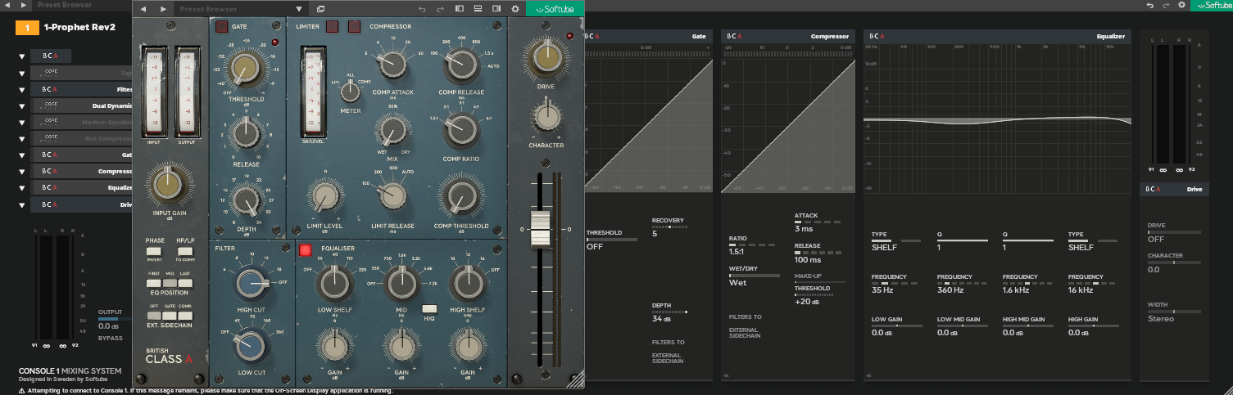Click the output volume fader handle
The image size is (1233, 395).
(x=541, y=229)
